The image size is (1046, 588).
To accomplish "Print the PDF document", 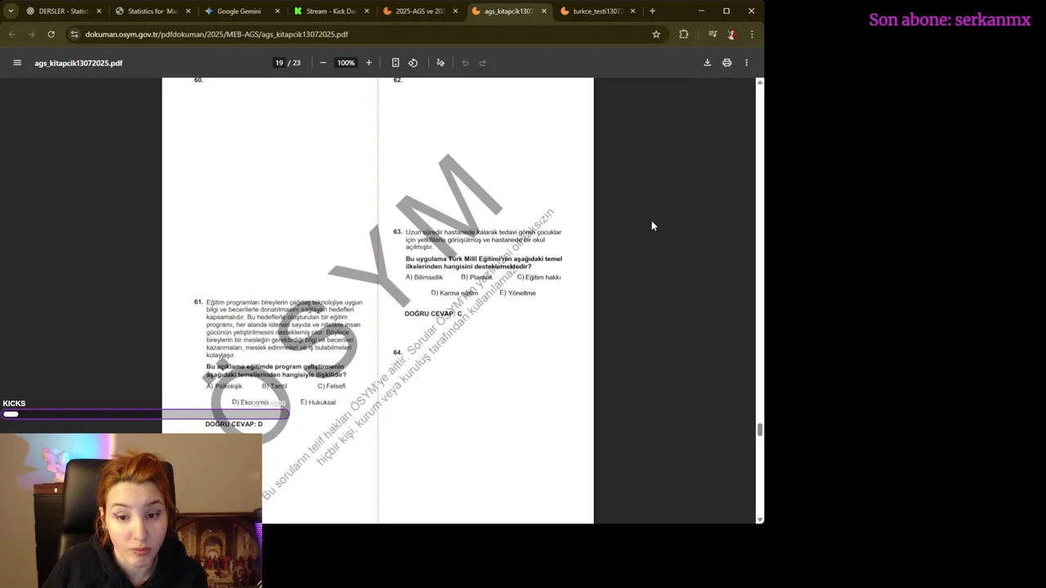I will [x=726, y=63].
